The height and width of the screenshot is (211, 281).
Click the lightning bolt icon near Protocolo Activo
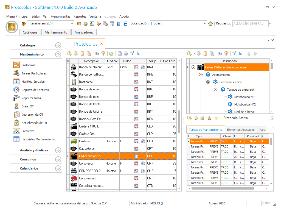pyautogui.click(x=217, y=118)
